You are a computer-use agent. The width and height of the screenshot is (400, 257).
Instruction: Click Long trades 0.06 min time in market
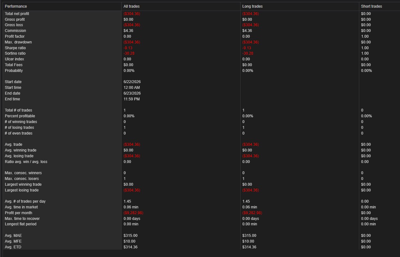click(250, 207)
